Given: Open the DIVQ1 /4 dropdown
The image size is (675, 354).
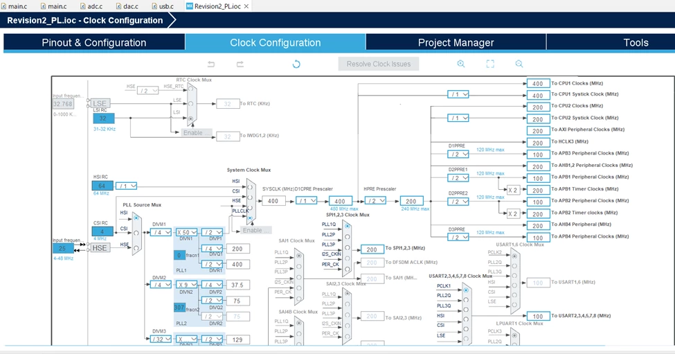Looking at the screenshot, I should coord(213,249).
